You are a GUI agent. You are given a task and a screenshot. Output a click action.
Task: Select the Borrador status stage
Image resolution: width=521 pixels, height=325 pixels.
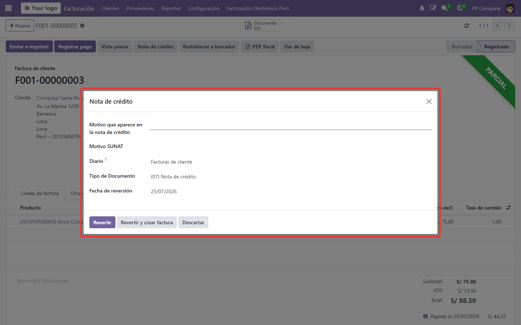pos(462,47)
